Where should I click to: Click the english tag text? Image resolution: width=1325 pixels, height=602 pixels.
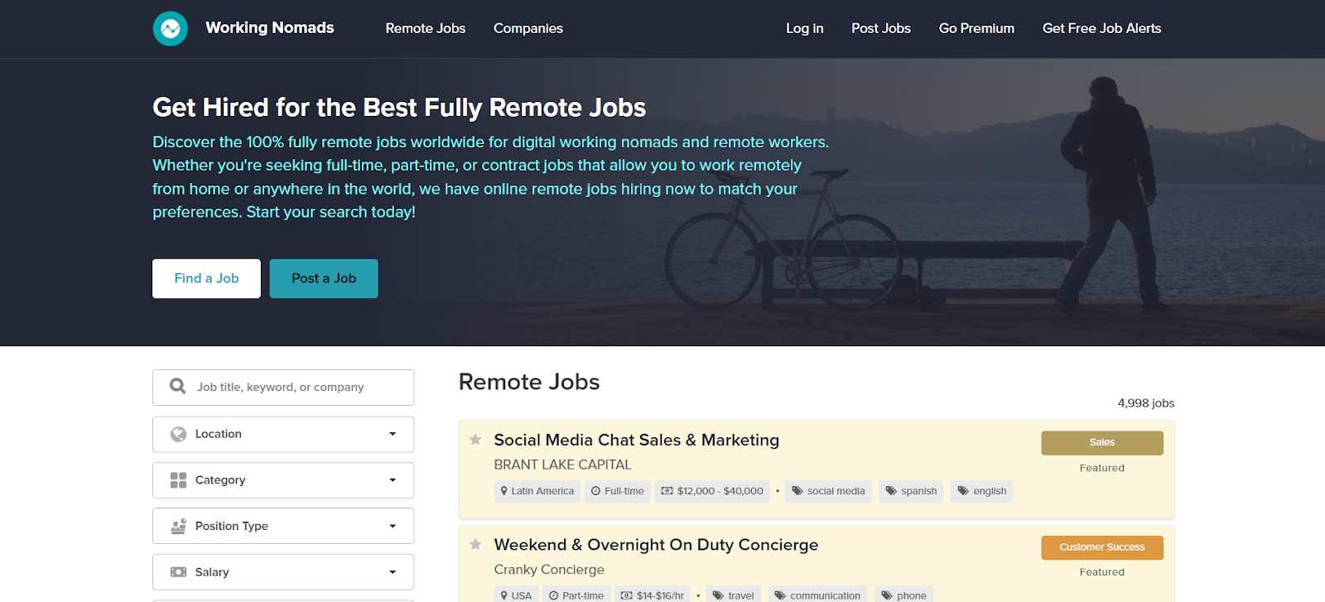tap(990, 491)
